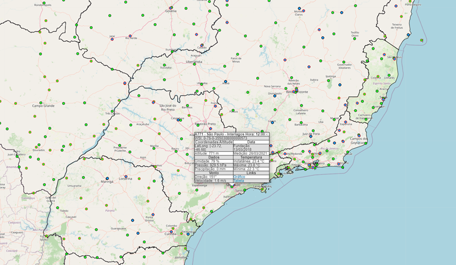Select the station marker at Belo Horizonte
This screenshot has height=265, width=456.
click(x=295, y=91)
